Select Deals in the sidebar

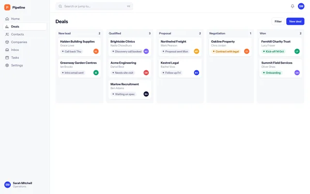(25, 27)
